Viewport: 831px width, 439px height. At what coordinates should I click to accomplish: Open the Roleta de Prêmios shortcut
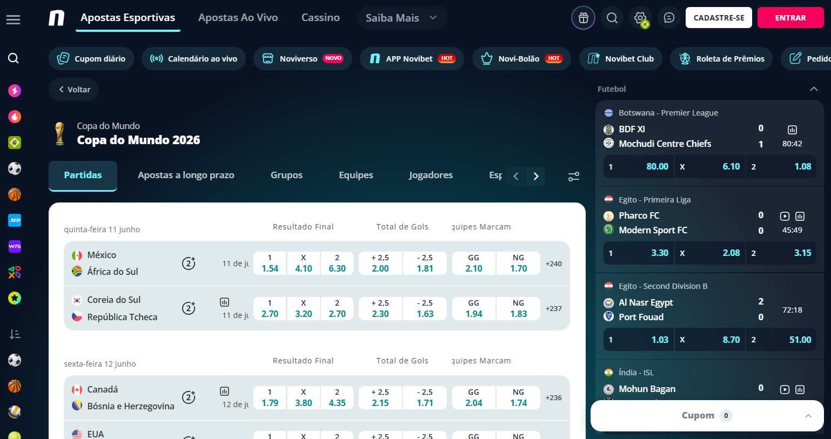[721, 58]
